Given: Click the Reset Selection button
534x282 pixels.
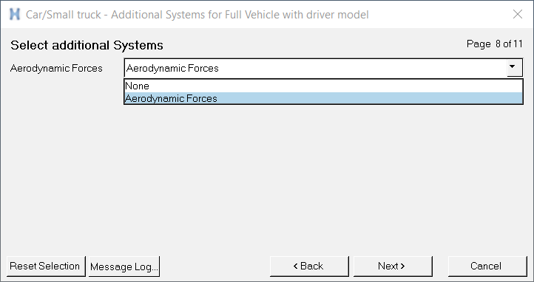Looking at the screenshot, I should [x=46, y=266].
